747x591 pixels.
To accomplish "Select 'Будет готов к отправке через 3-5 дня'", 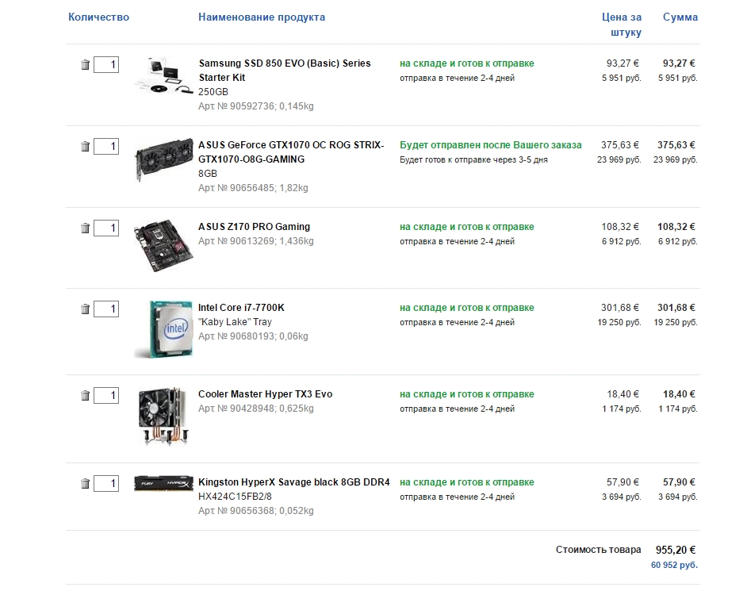I will (x=473, y=159).
